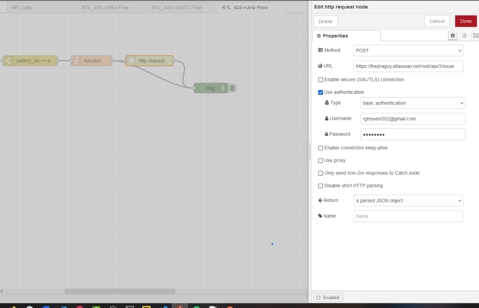Click the Name input field
The height and width of the screenshot is (308, 479).
(408, 216)
